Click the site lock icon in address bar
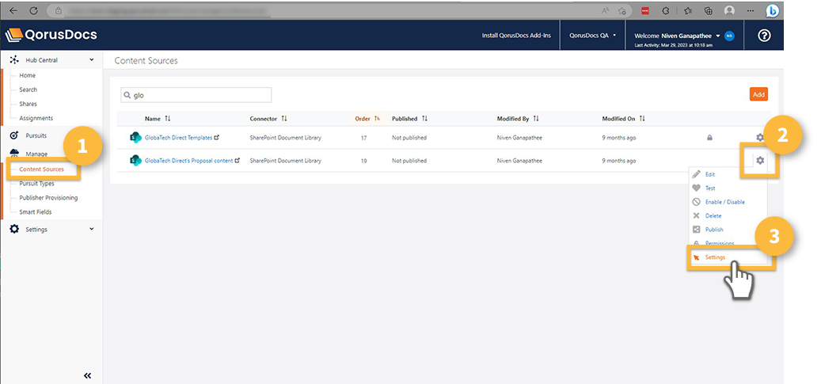The width and height of the screenshot is (821, 384). point(59,10)
